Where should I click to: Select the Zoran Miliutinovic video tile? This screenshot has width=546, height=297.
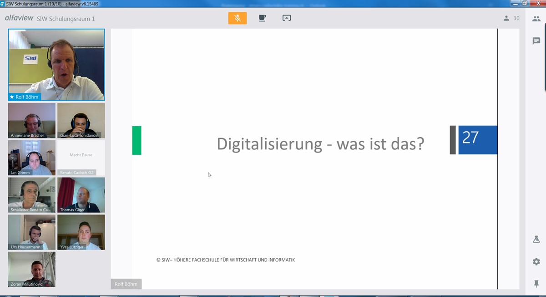tap(31, 269)
